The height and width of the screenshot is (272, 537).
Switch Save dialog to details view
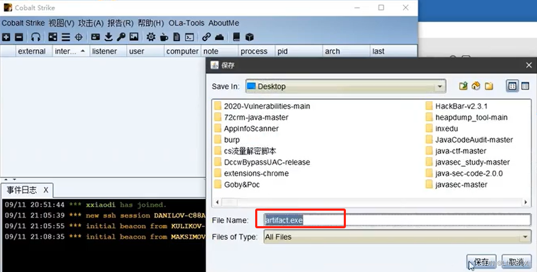(x=525, y=86)
